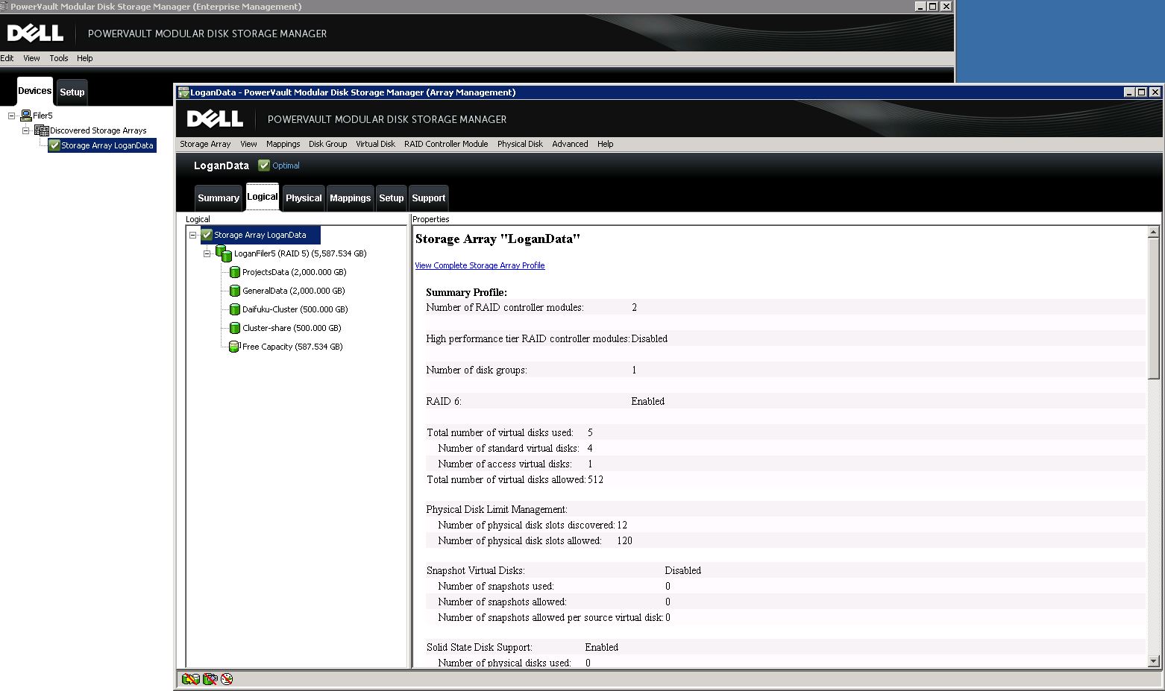Click the ProjectsData virtual disk icon
This screenshot has width=1165, height=691.
point(235,272)
